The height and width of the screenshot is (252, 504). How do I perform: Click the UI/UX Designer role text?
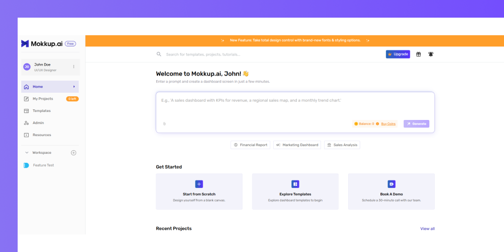click(x=45, y=70)
